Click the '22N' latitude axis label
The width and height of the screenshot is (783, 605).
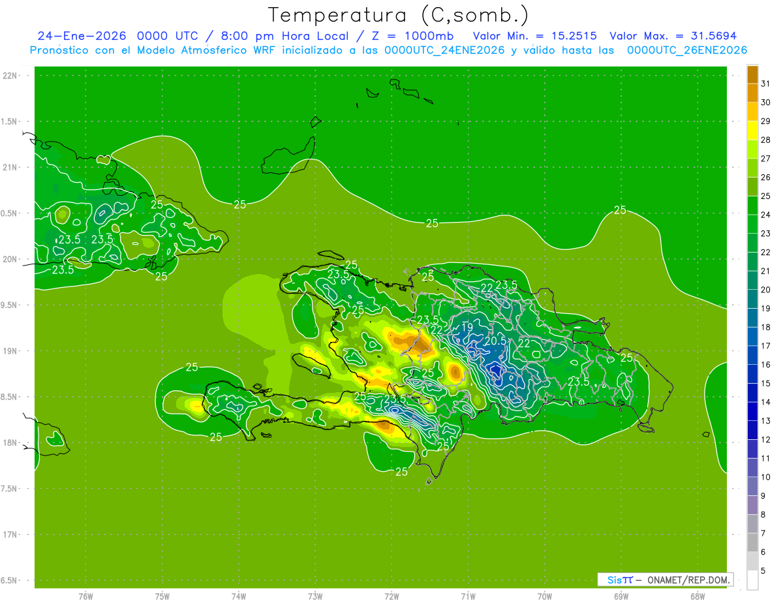pyautogui.click(x=10, y=76)
